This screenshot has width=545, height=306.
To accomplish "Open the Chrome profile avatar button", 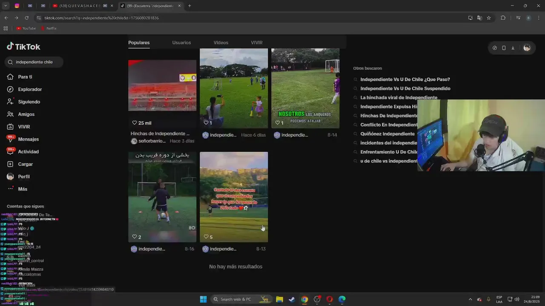I will (528, 18).
